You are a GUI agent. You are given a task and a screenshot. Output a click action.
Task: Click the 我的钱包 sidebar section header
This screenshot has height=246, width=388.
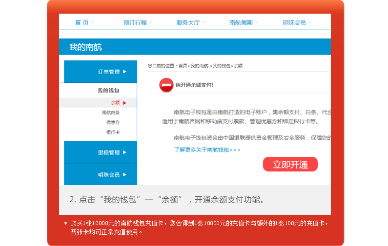click(108, 91)
